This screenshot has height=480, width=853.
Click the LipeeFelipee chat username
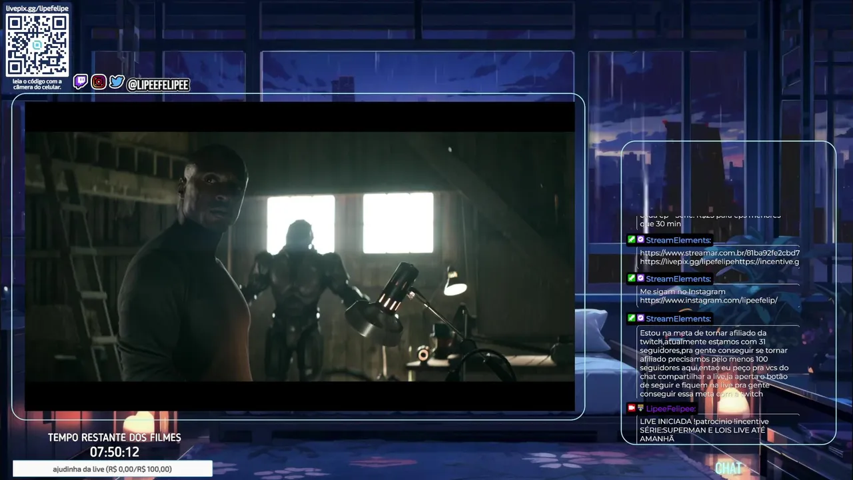[670, 409]
